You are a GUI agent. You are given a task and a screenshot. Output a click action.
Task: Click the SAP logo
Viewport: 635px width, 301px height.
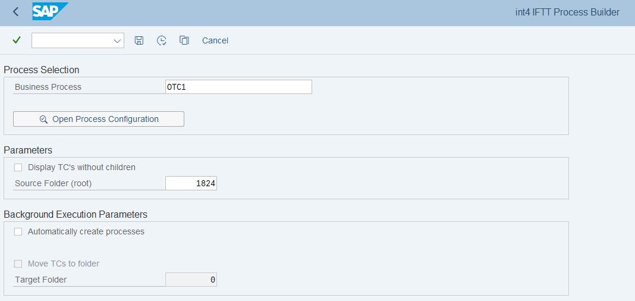click(x=50, y=11)
